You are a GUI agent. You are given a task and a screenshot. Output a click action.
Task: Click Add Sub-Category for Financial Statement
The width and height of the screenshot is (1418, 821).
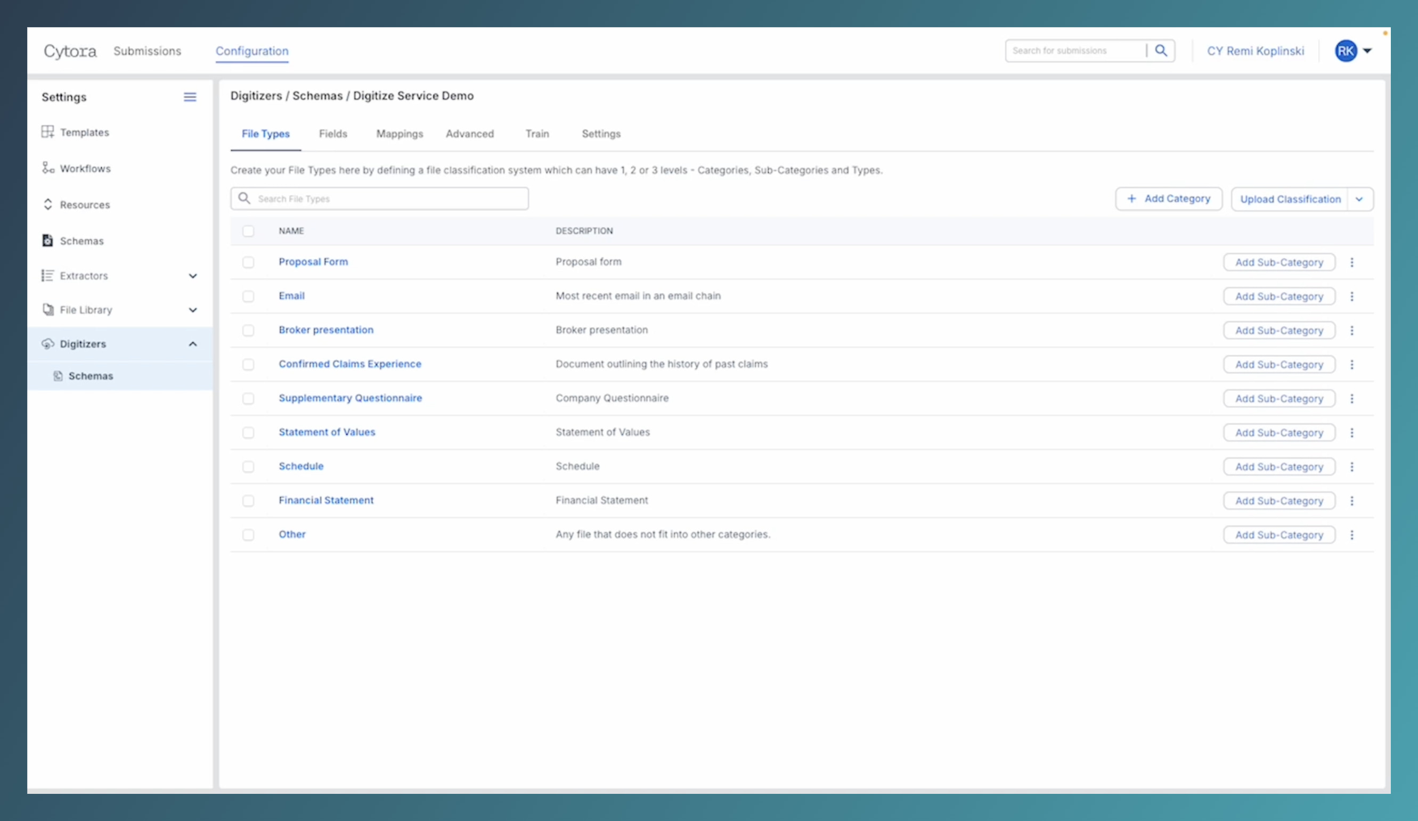(1278, 501)
